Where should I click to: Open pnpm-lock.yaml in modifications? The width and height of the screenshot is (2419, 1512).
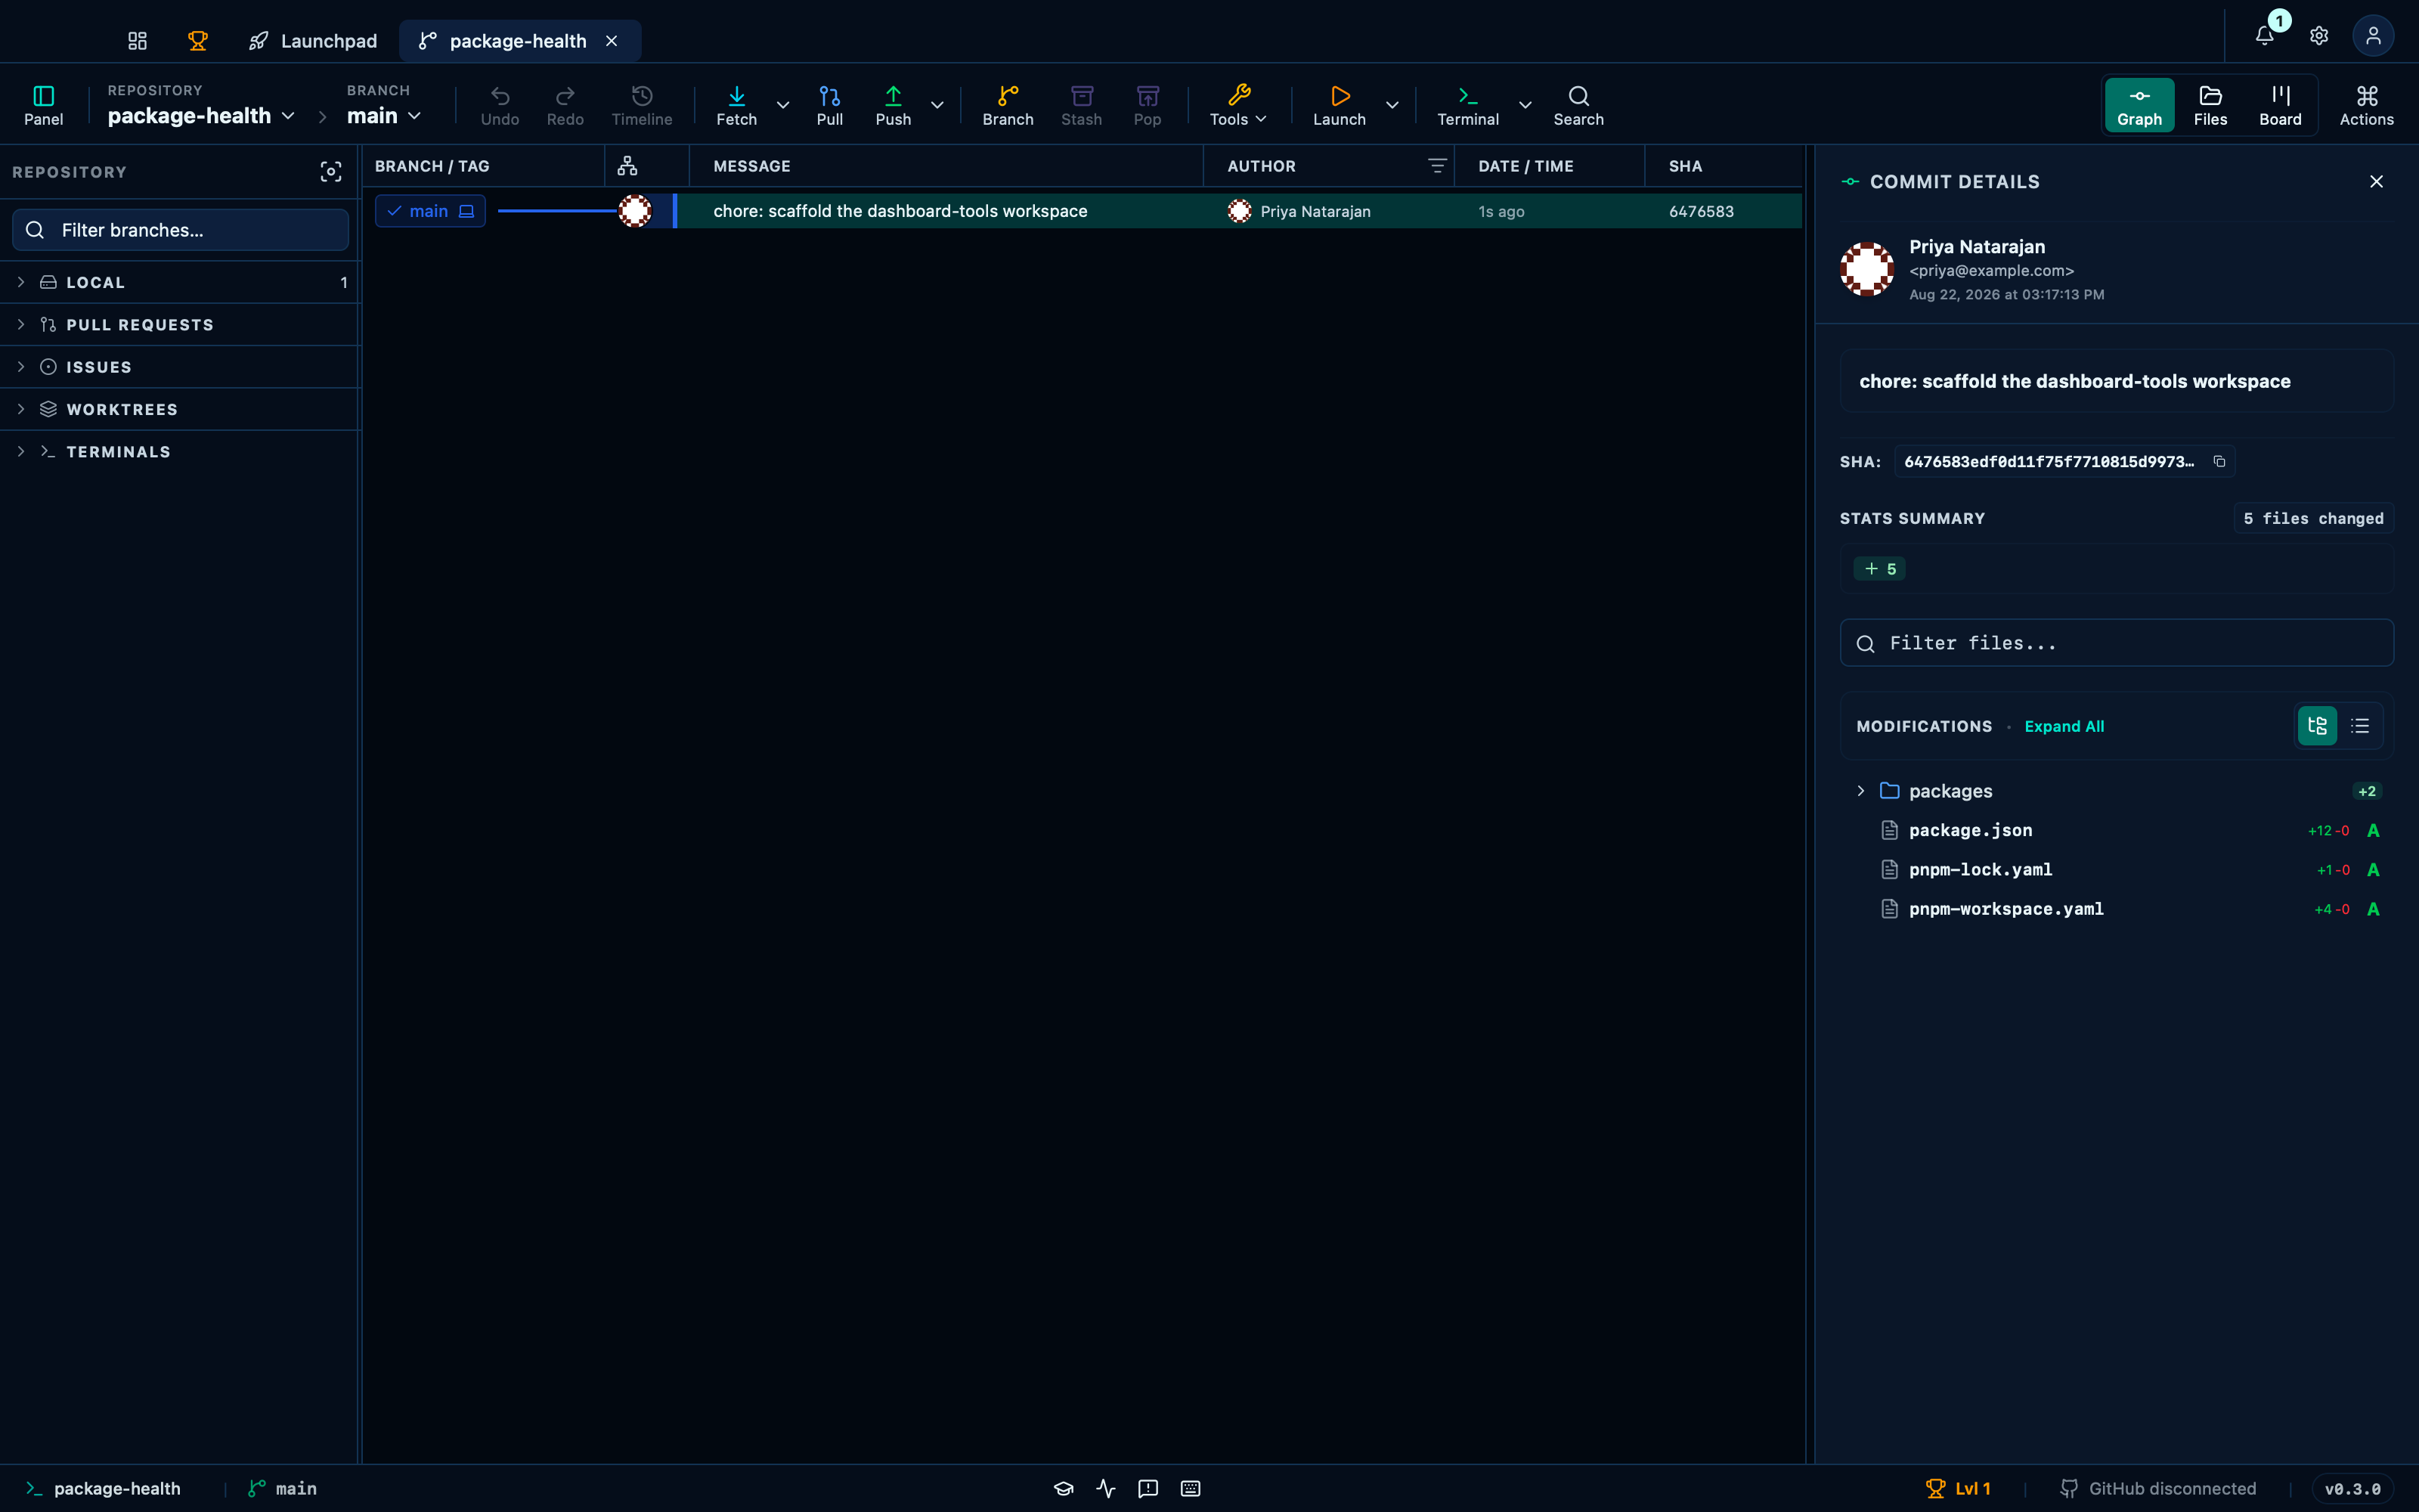2116,869
